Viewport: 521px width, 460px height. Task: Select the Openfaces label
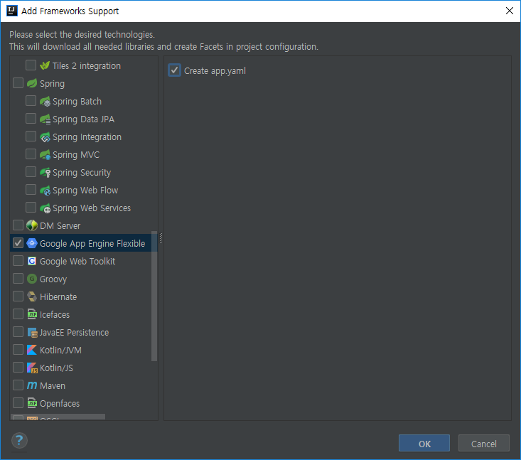pyautogui.click(x=60, y=404)
